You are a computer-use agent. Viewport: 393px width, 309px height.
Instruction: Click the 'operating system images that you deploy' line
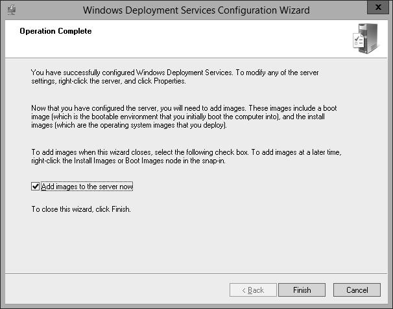[x=129, y=125]
